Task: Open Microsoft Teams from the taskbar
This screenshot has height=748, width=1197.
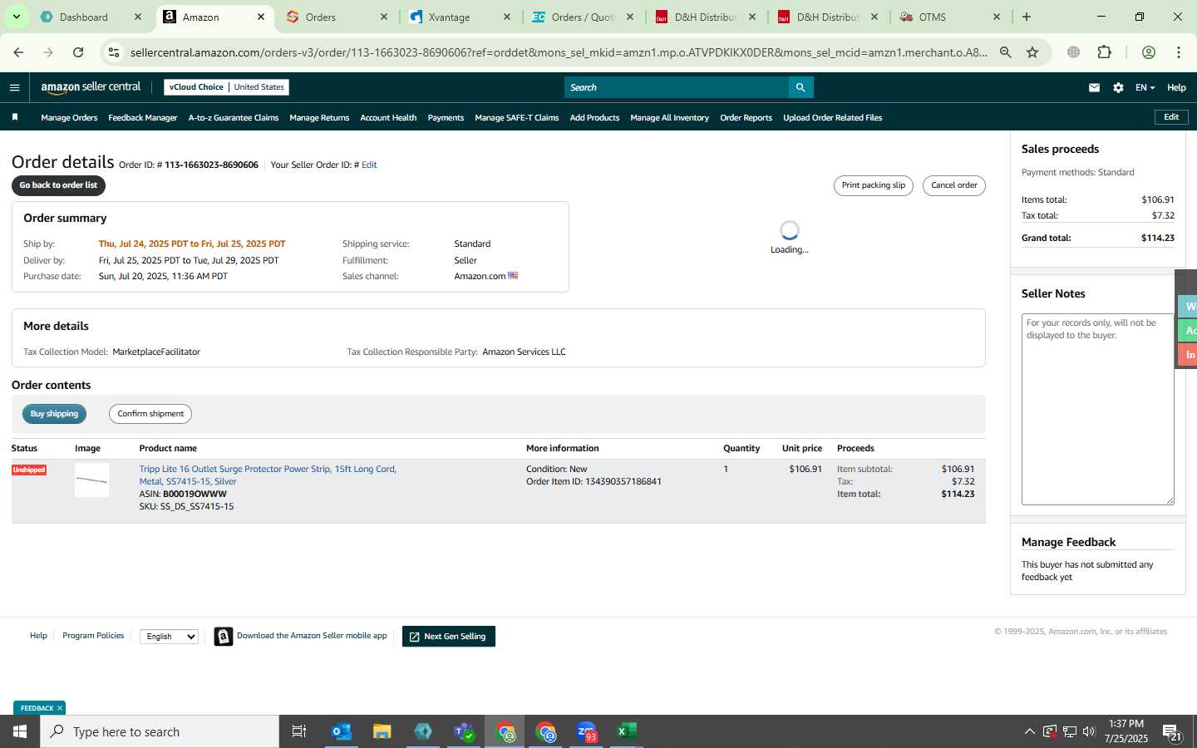Action: [464, 731]
